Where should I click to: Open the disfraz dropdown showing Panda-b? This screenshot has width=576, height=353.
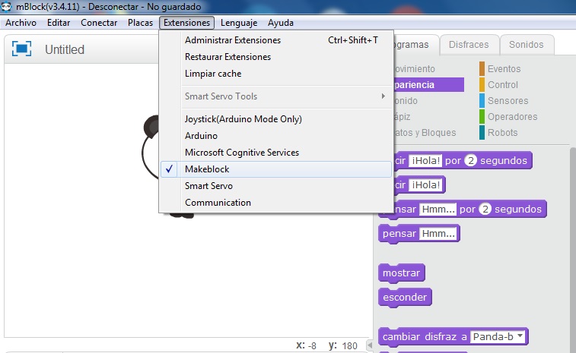498,336
